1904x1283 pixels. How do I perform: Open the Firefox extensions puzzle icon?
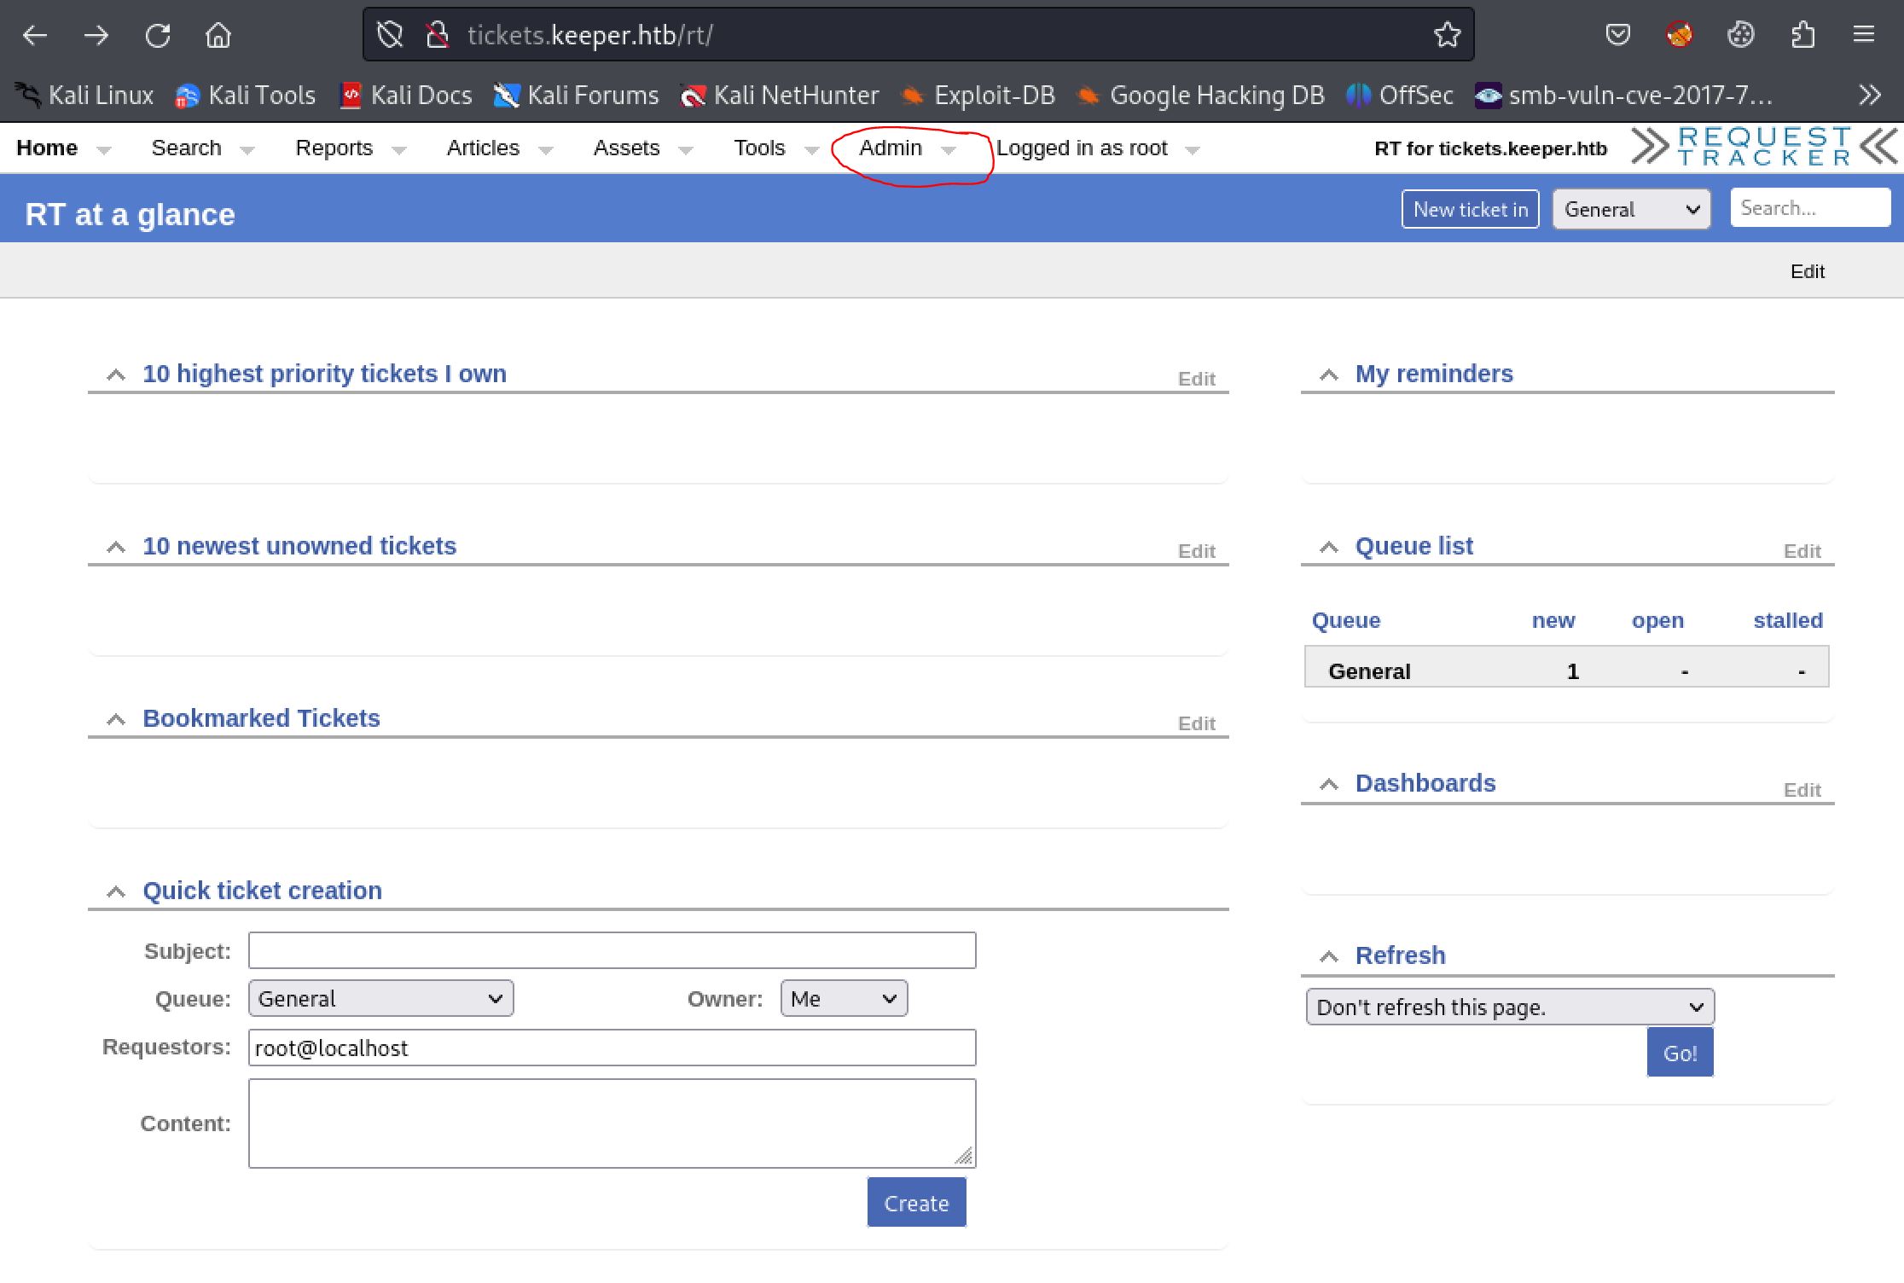[x=1802, y=35]
